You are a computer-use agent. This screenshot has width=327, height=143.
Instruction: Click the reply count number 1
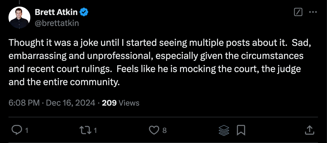(x=27, y=131)
